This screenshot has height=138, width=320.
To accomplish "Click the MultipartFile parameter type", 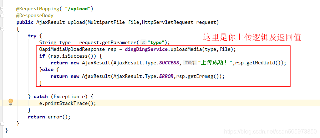I will [x=106, y=22].
